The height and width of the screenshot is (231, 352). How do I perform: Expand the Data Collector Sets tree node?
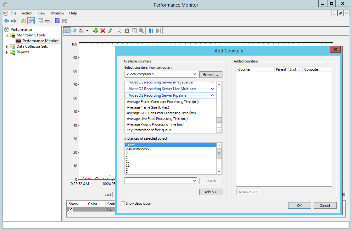(7, 47)
